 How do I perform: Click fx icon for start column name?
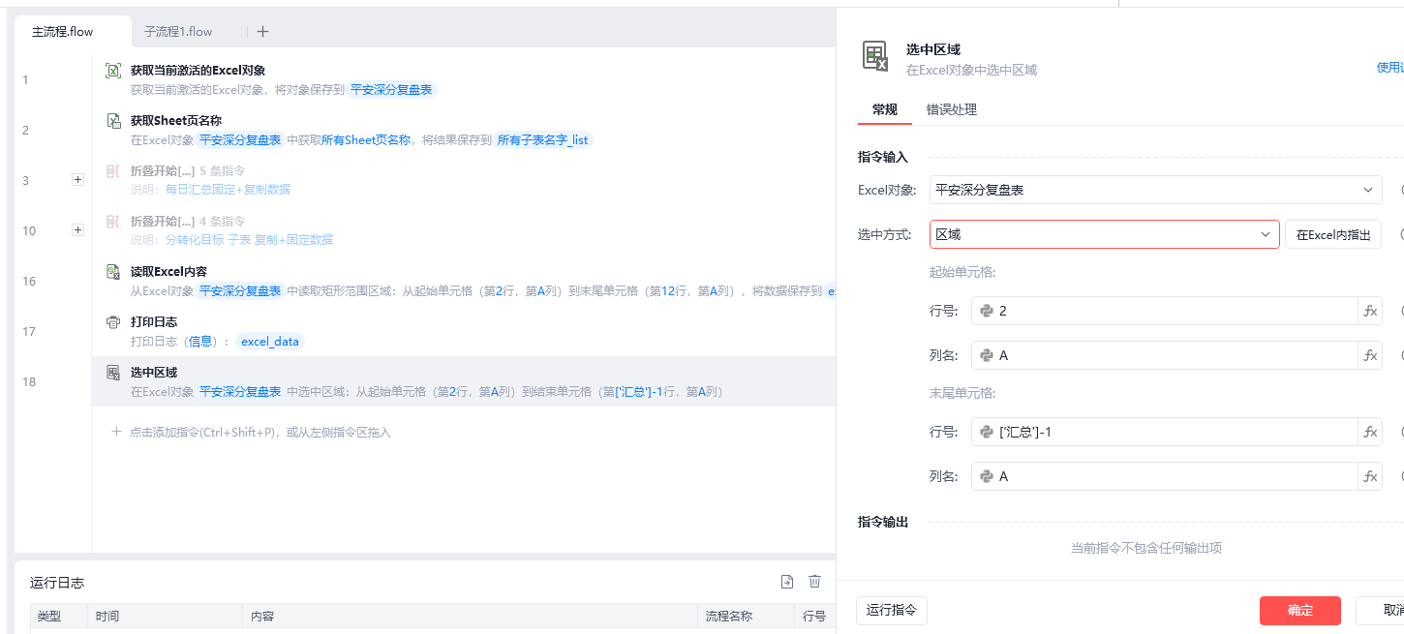1370,355
